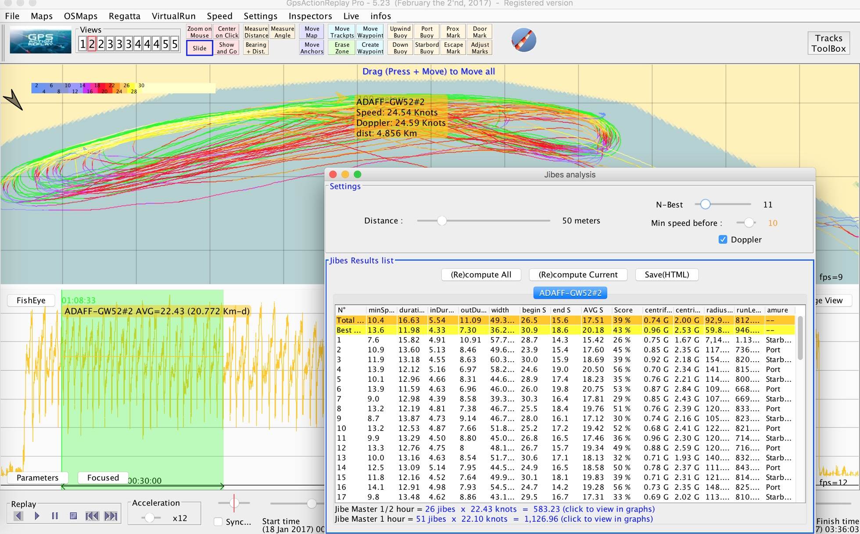Select the ADAFF-GW52#2 track selector
Viewport: 860px width, 534px height.
[570, 293]
